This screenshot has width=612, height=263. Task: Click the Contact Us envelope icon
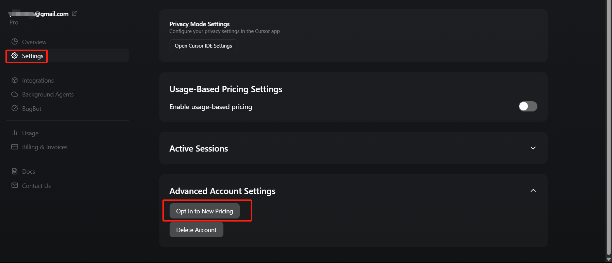pyautogui.click(x=15, y=185)
